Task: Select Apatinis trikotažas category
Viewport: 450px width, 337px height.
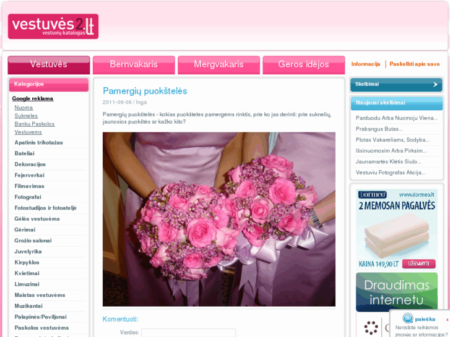Action: pos(38,143)
